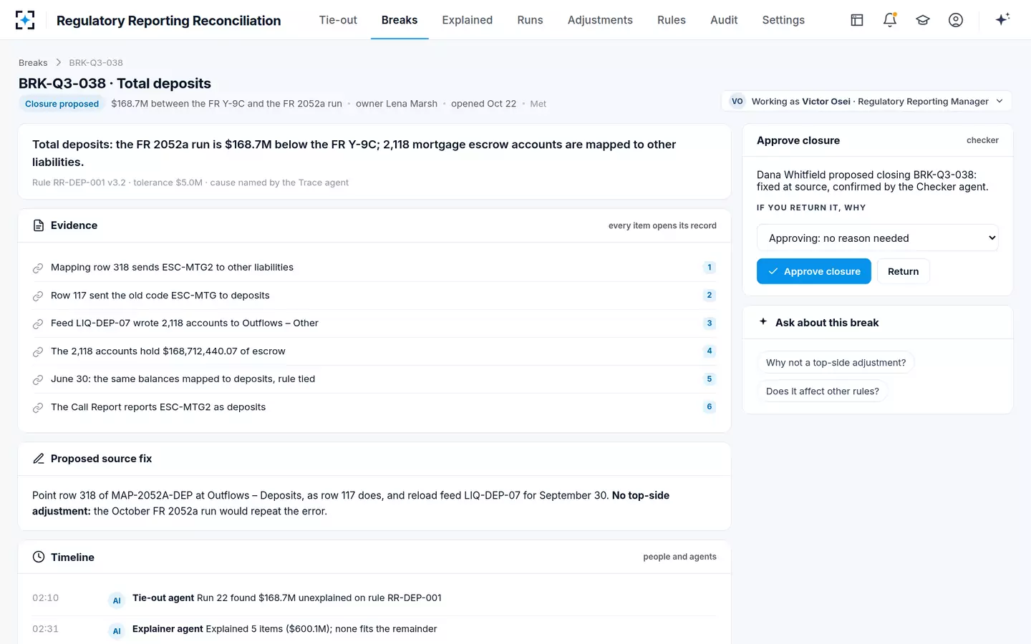Screen dimensions: 1031x644
Task: Click the Regulatory Reporting Reconciliation title
Action: tap(169, 21)
